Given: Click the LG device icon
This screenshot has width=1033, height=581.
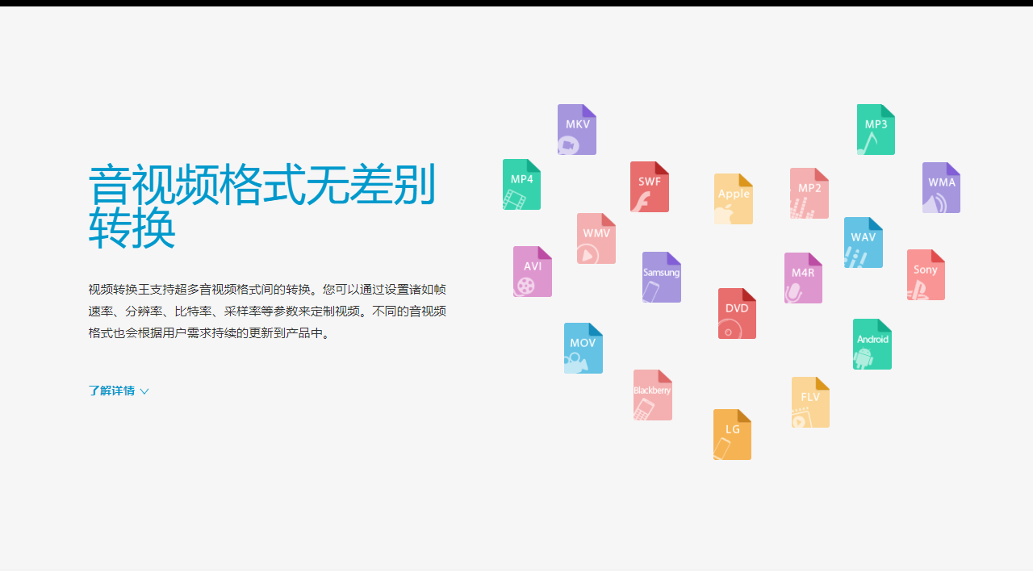Looking at the screenshot, I should [731, 434].
